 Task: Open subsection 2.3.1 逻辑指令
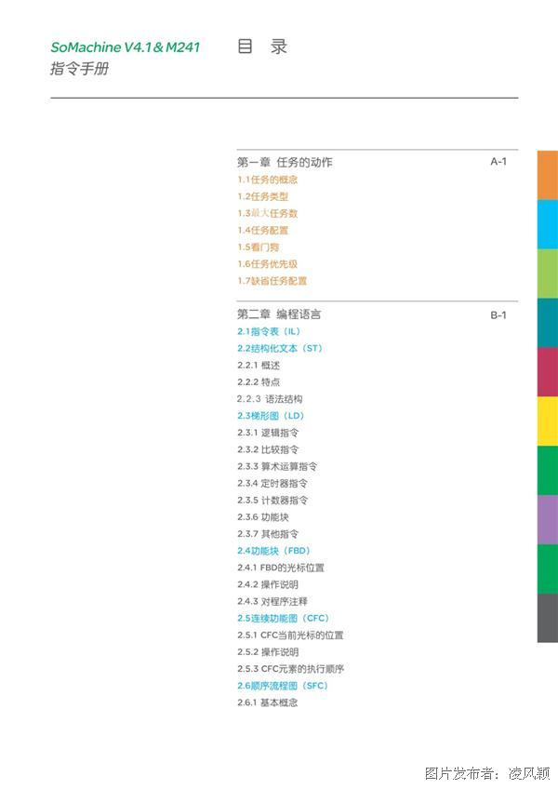pyautogui.click(x=268, y=433)
